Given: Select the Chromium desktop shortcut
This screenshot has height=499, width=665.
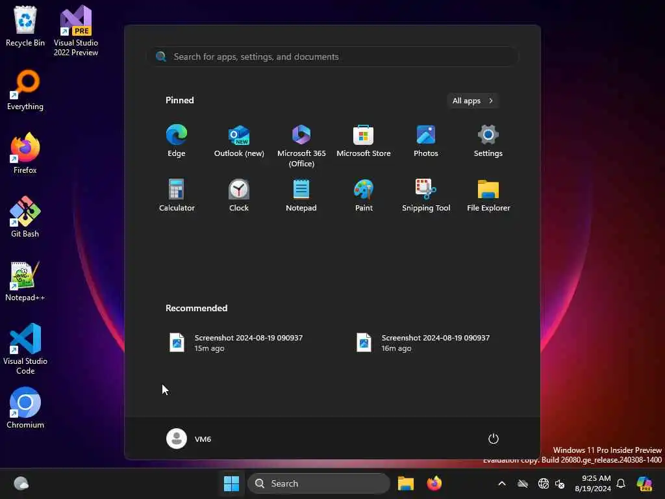Looking at the screenshot, I should [25, 408].
